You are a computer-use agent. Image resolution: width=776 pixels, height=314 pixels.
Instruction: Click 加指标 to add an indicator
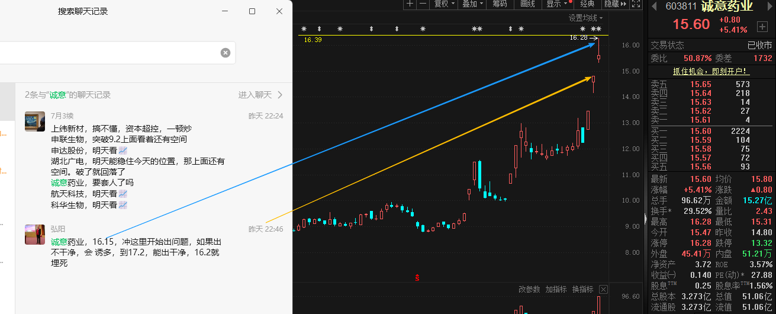[x=556, y=290]
